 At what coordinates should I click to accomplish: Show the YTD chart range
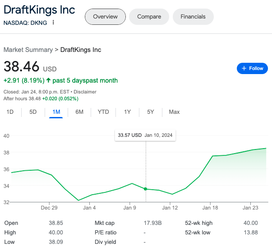(103, 112)
